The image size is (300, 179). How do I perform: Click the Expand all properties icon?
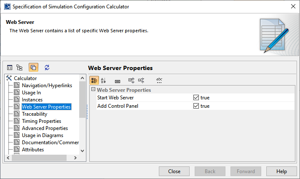click(x=131, y=80)
